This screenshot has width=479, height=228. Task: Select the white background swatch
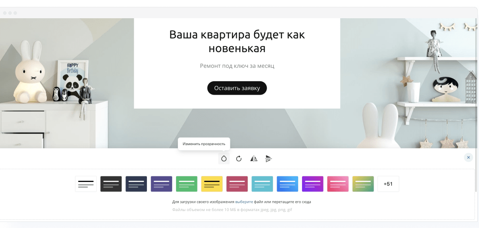pos(86,184)
